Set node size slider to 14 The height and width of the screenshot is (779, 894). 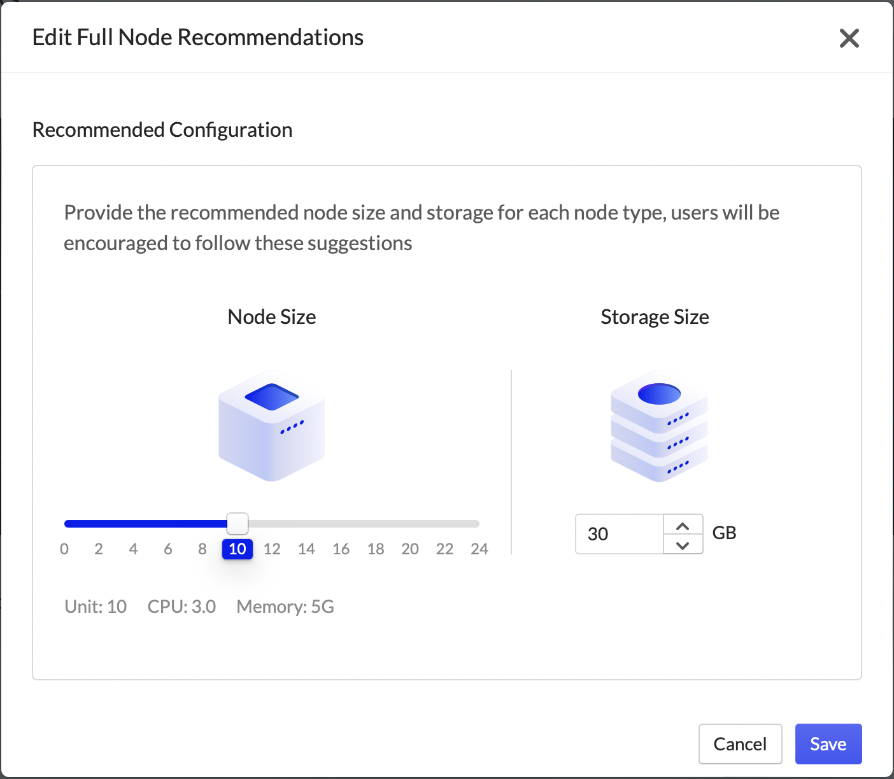[306, 549]
